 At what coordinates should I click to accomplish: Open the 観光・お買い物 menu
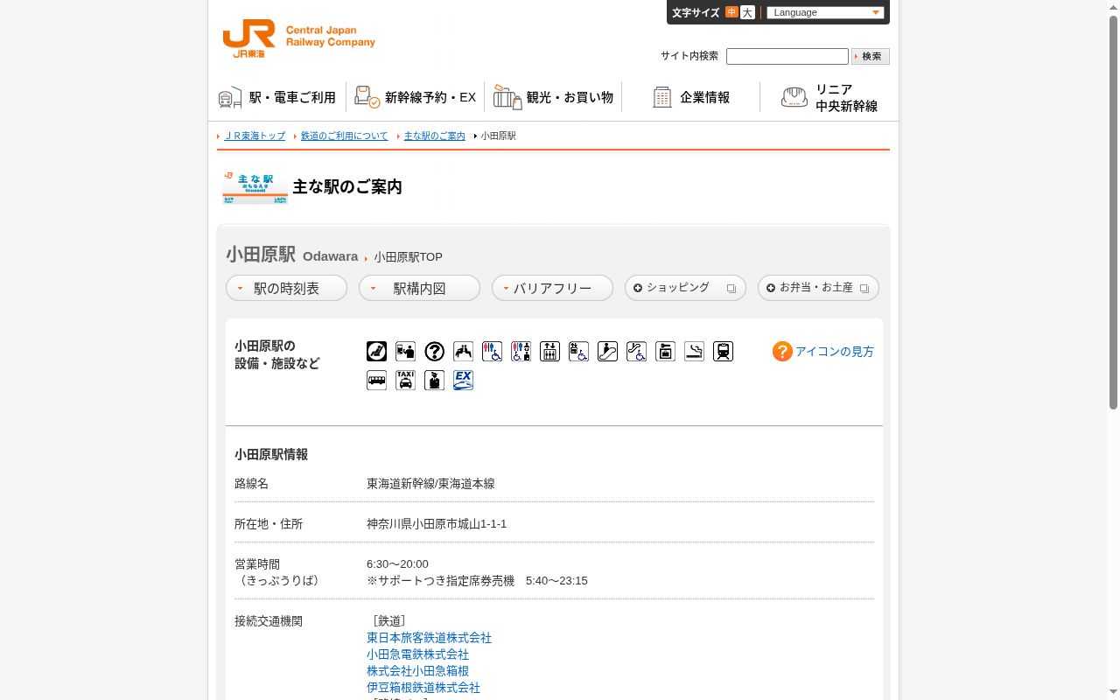553,97
